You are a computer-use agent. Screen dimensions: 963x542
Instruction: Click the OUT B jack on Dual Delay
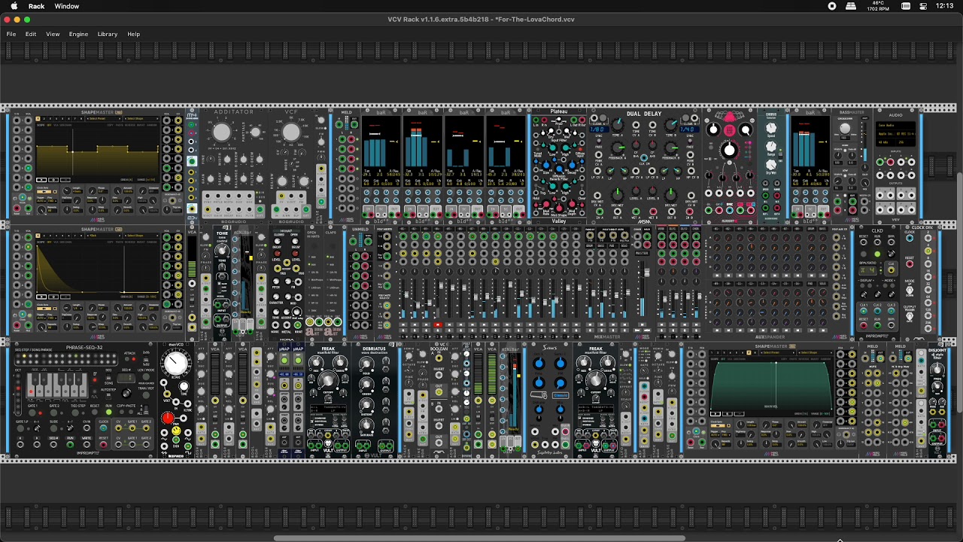pyautogui.click(x=671, y=212)
